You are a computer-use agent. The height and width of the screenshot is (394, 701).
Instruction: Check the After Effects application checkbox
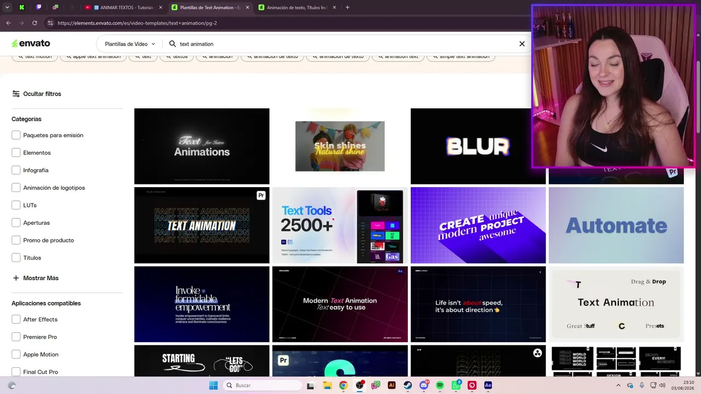[x=16, y=320]
